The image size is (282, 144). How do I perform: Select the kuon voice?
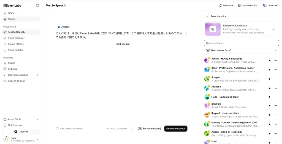[241, 142]
